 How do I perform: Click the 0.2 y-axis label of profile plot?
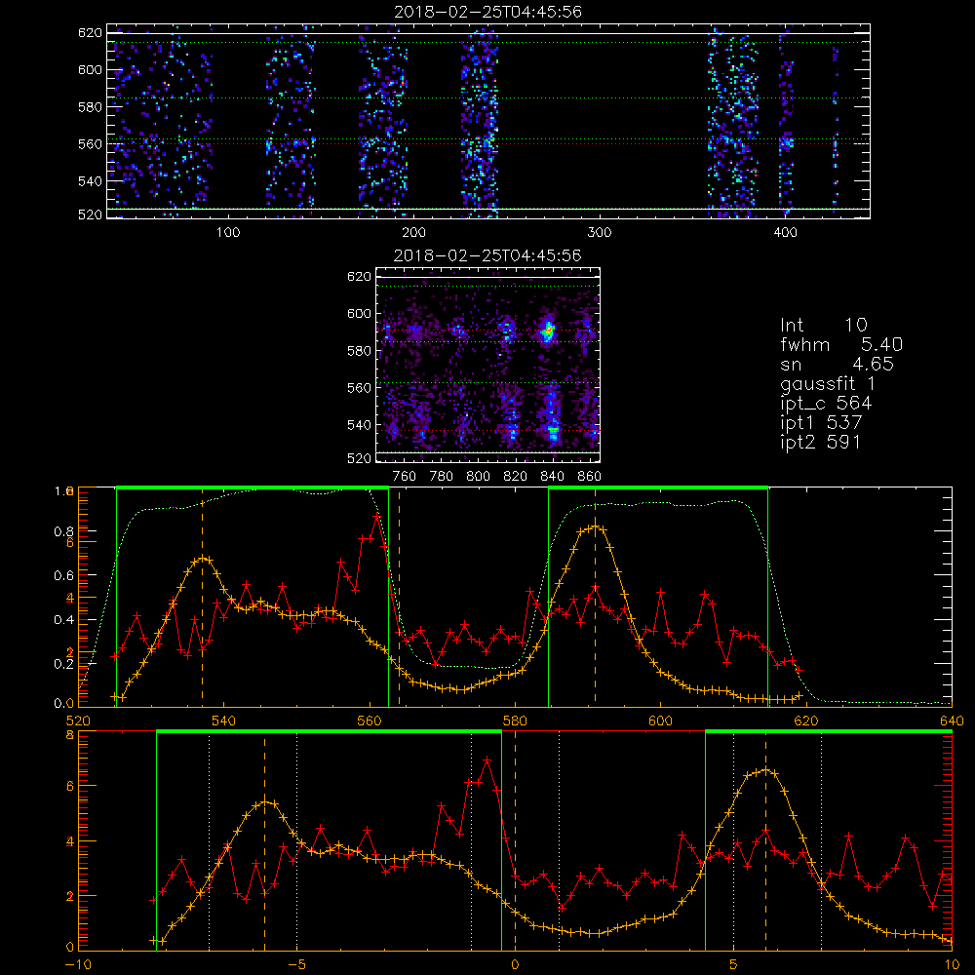(63, 664)
